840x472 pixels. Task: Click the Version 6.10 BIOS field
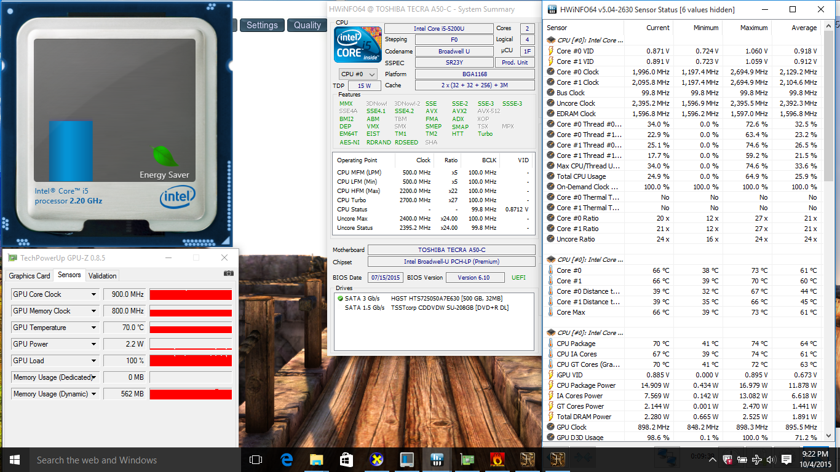pyautogui.click(x=475, y=278)
